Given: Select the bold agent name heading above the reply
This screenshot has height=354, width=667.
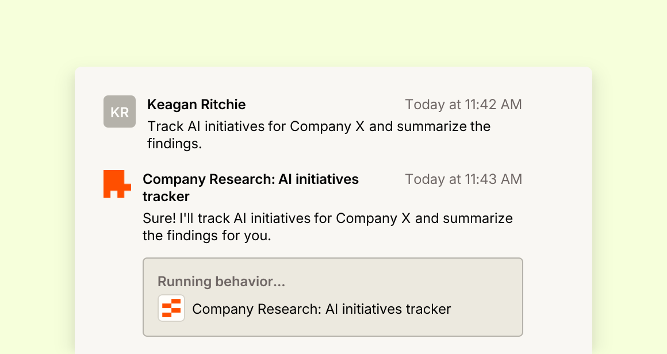Looking at the screenshot, I should point(251,188).
